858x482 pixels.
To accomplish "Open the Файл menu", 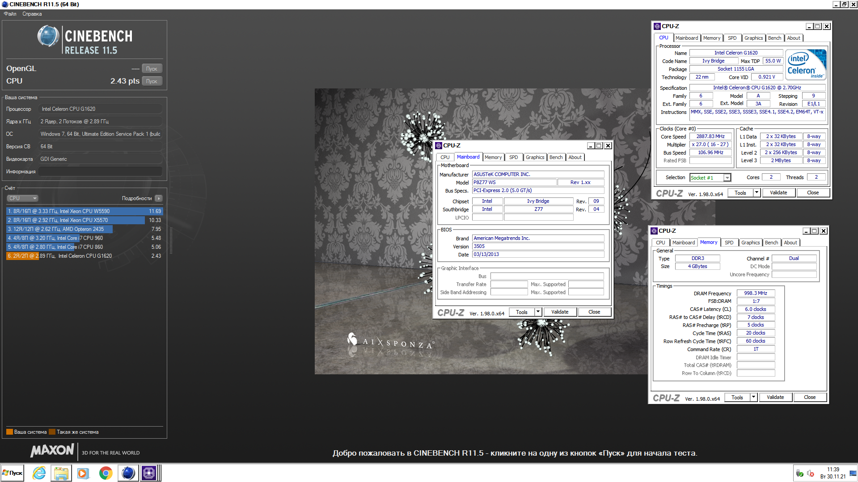I will point(10,14).
